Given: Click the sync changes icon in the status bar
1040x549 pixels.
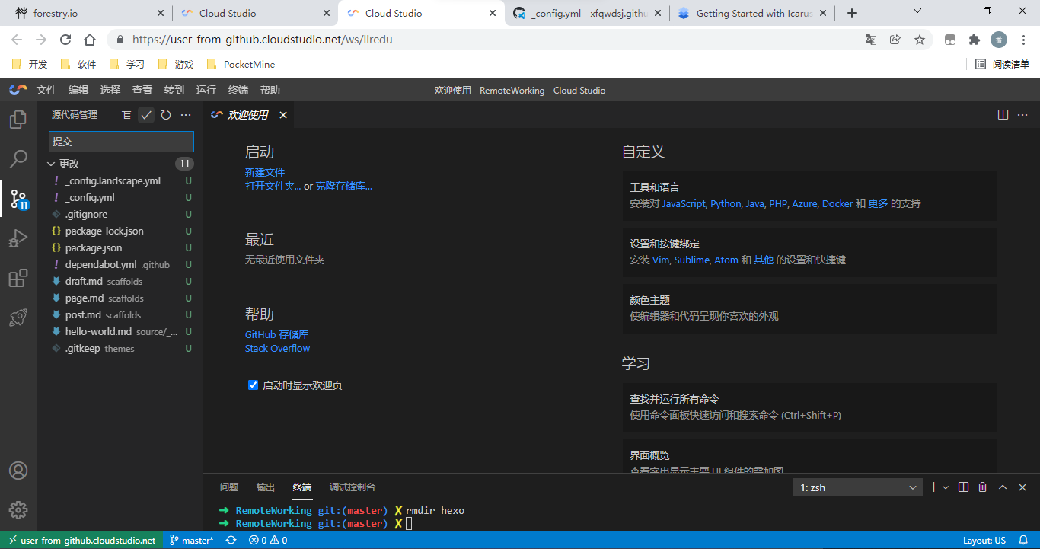Looking at the screenshot, I should 231,541.
